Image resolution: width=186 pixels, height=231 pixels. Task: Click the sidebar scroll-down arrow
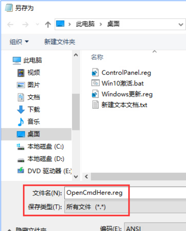[x=76, y=177]
